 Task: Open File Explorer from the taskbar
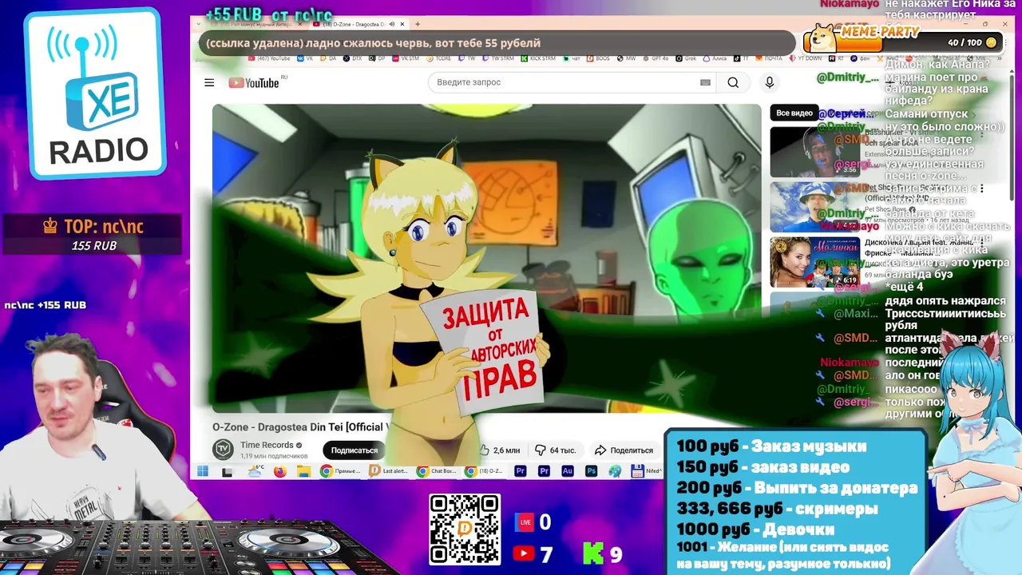pos(303,471)
